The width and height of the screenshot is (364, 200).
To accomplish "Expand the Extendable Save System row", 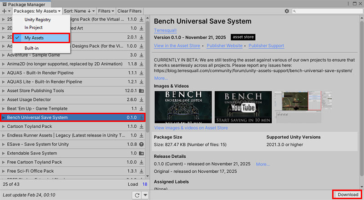I will (x=3, y=153).
